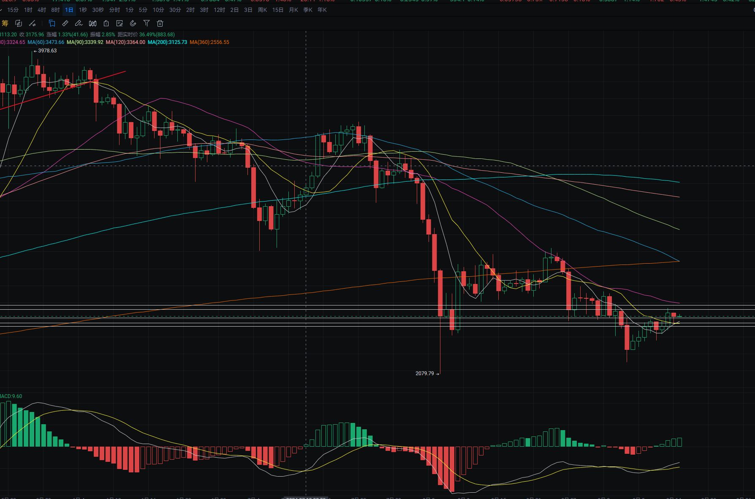Select the ruler measuring tool
This screenshot has width=755, height=499.
(65, 24)
